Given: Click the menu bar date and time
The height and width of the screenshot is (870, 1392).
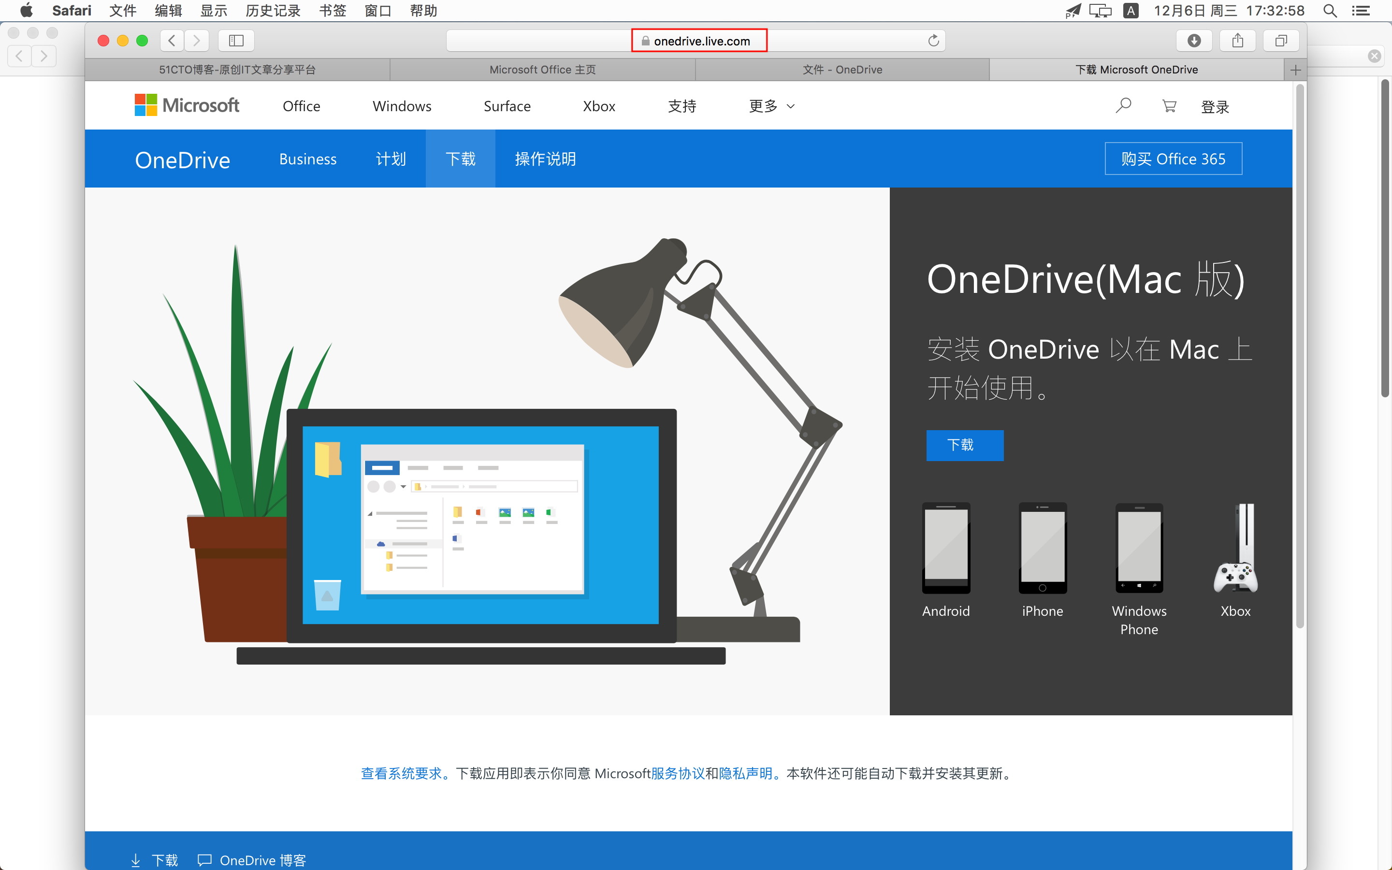Looking at the screenshot, I should point(1229,10).
